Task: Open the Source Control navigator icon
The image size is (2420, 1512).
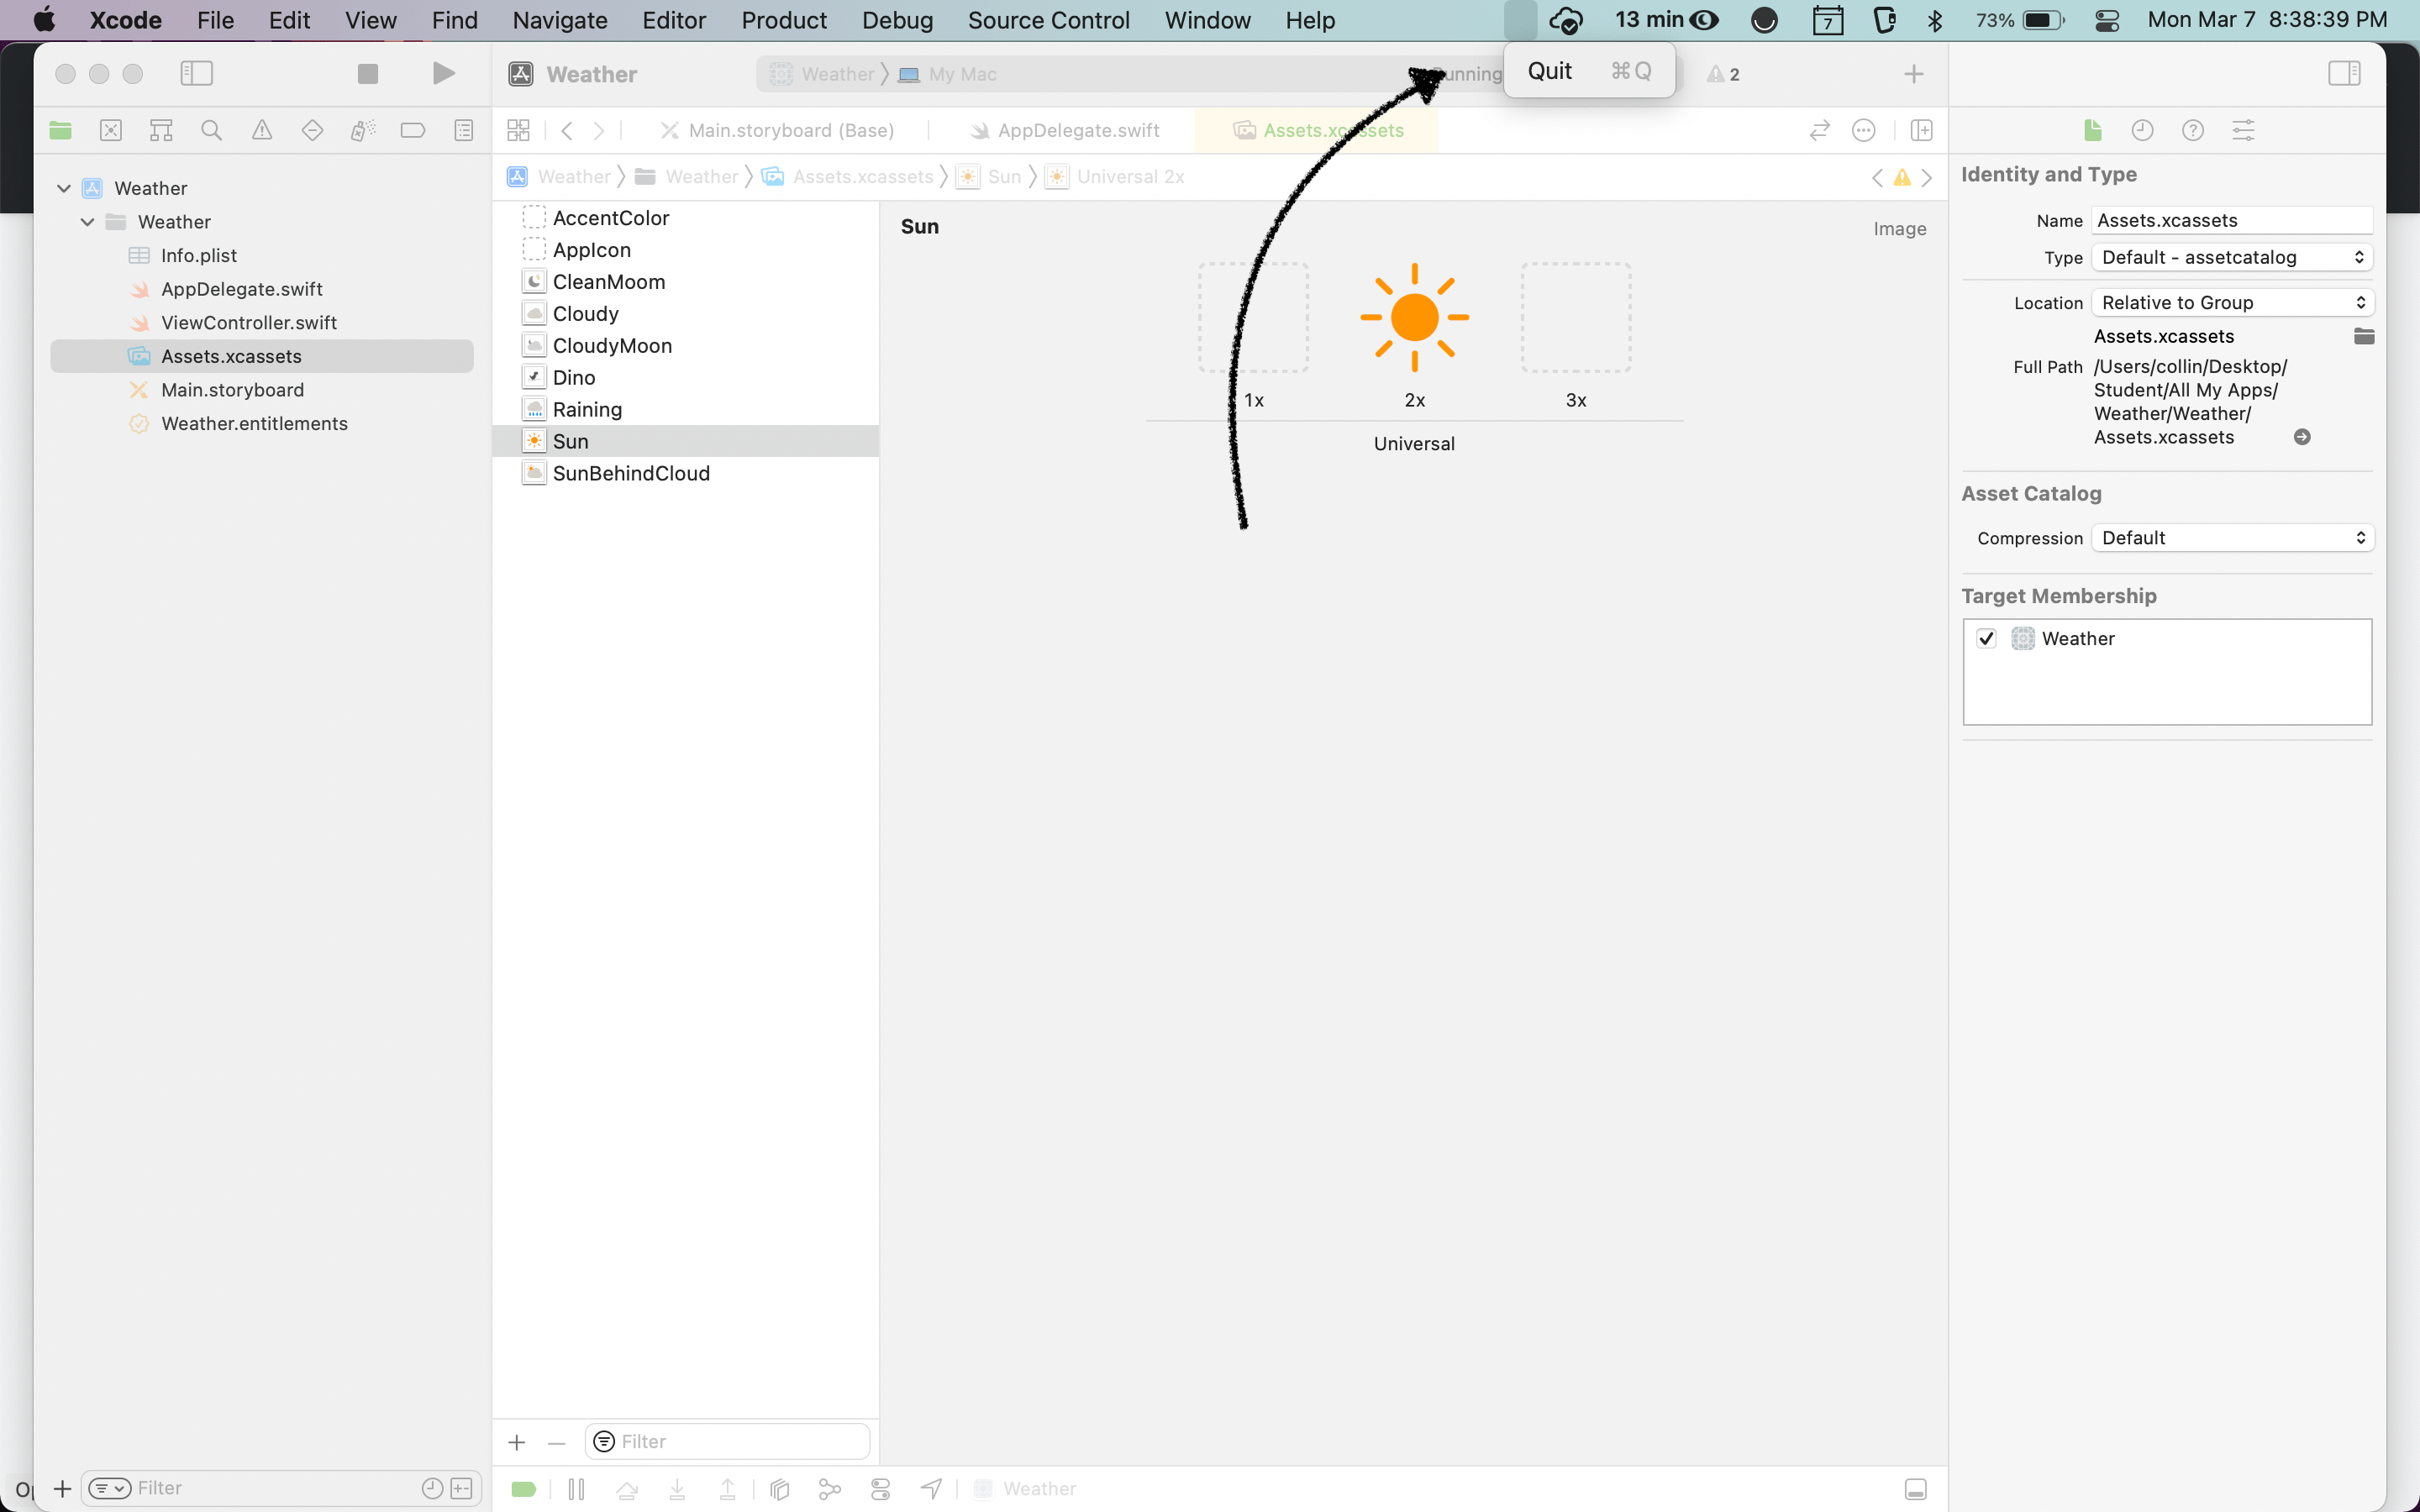Action: 111,130
